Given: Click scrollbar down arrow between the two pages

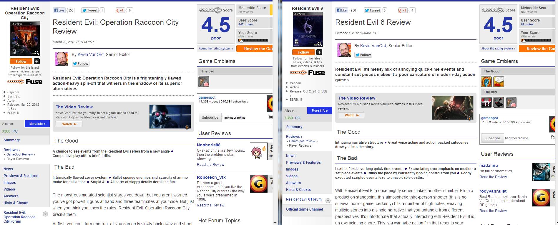Looking at the screenshot, I should tap(275, 223).
